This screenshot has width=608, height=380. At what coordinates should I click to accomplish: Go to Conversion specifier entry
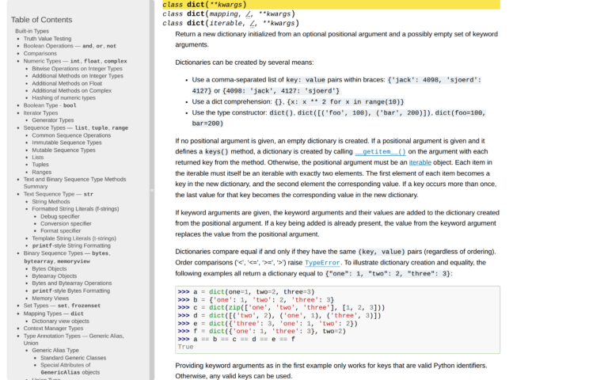pyautogui.click(x=66, y=224)
